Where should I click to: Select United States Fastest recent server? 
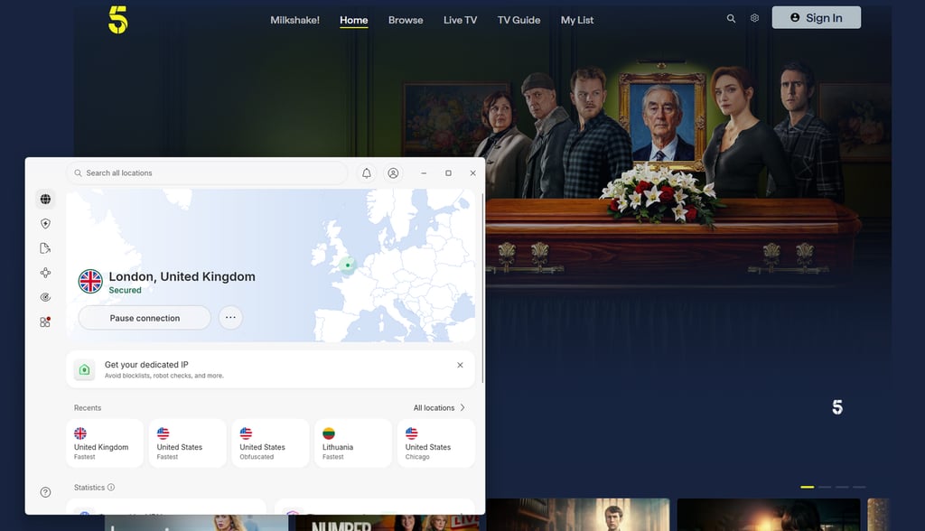(188, 443)
